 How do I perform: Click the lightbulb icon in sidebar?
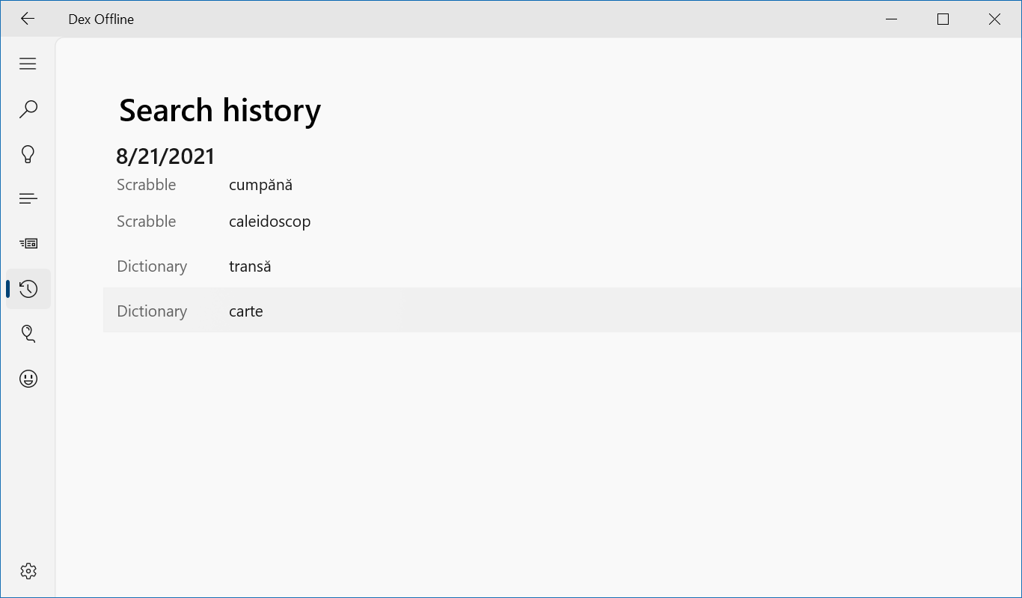pyautogui.click(x=28, y=154)
